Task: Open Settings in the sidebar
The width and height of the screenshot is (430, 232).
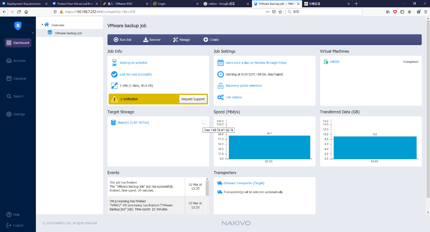Action: 15,114
